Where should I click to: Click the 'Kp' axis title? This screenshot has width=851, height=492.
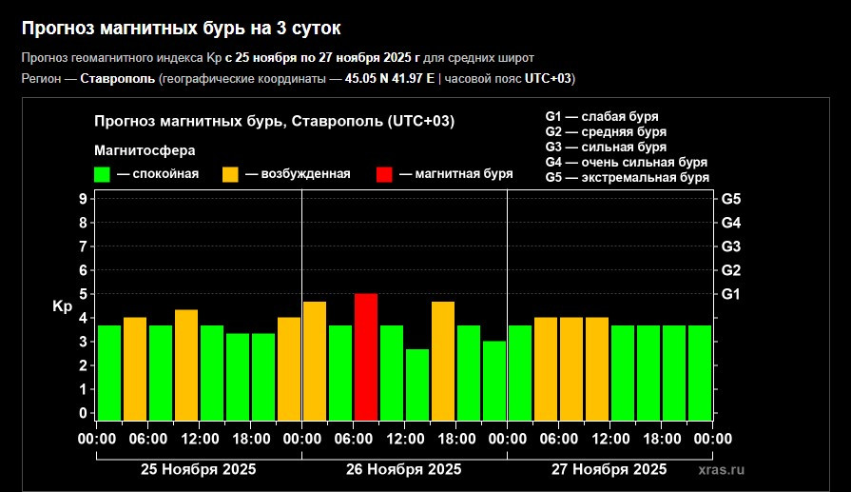pos(62,306)
